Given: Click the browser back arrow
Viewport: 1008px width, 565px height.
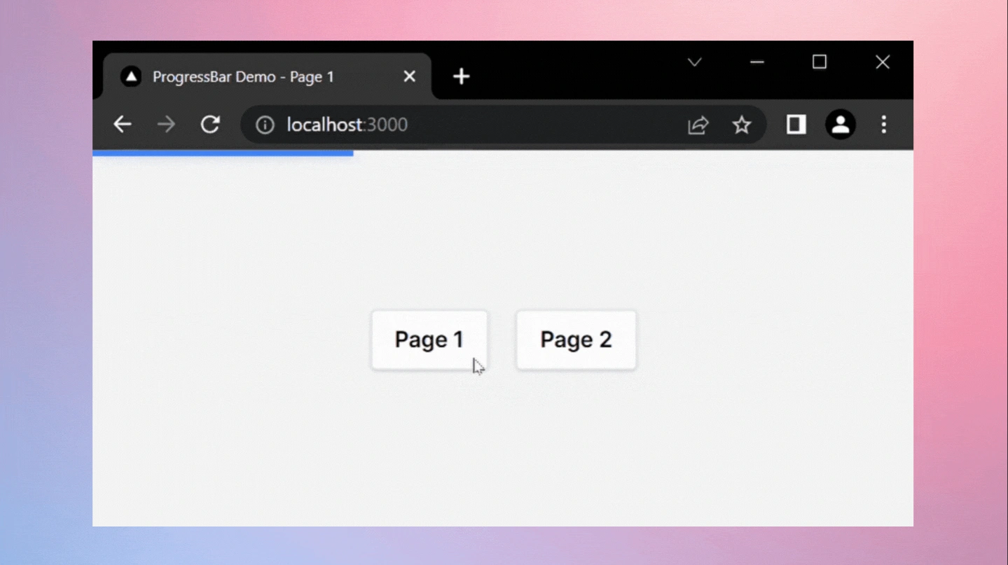Looking at the screenshot, I should (123, 125).
